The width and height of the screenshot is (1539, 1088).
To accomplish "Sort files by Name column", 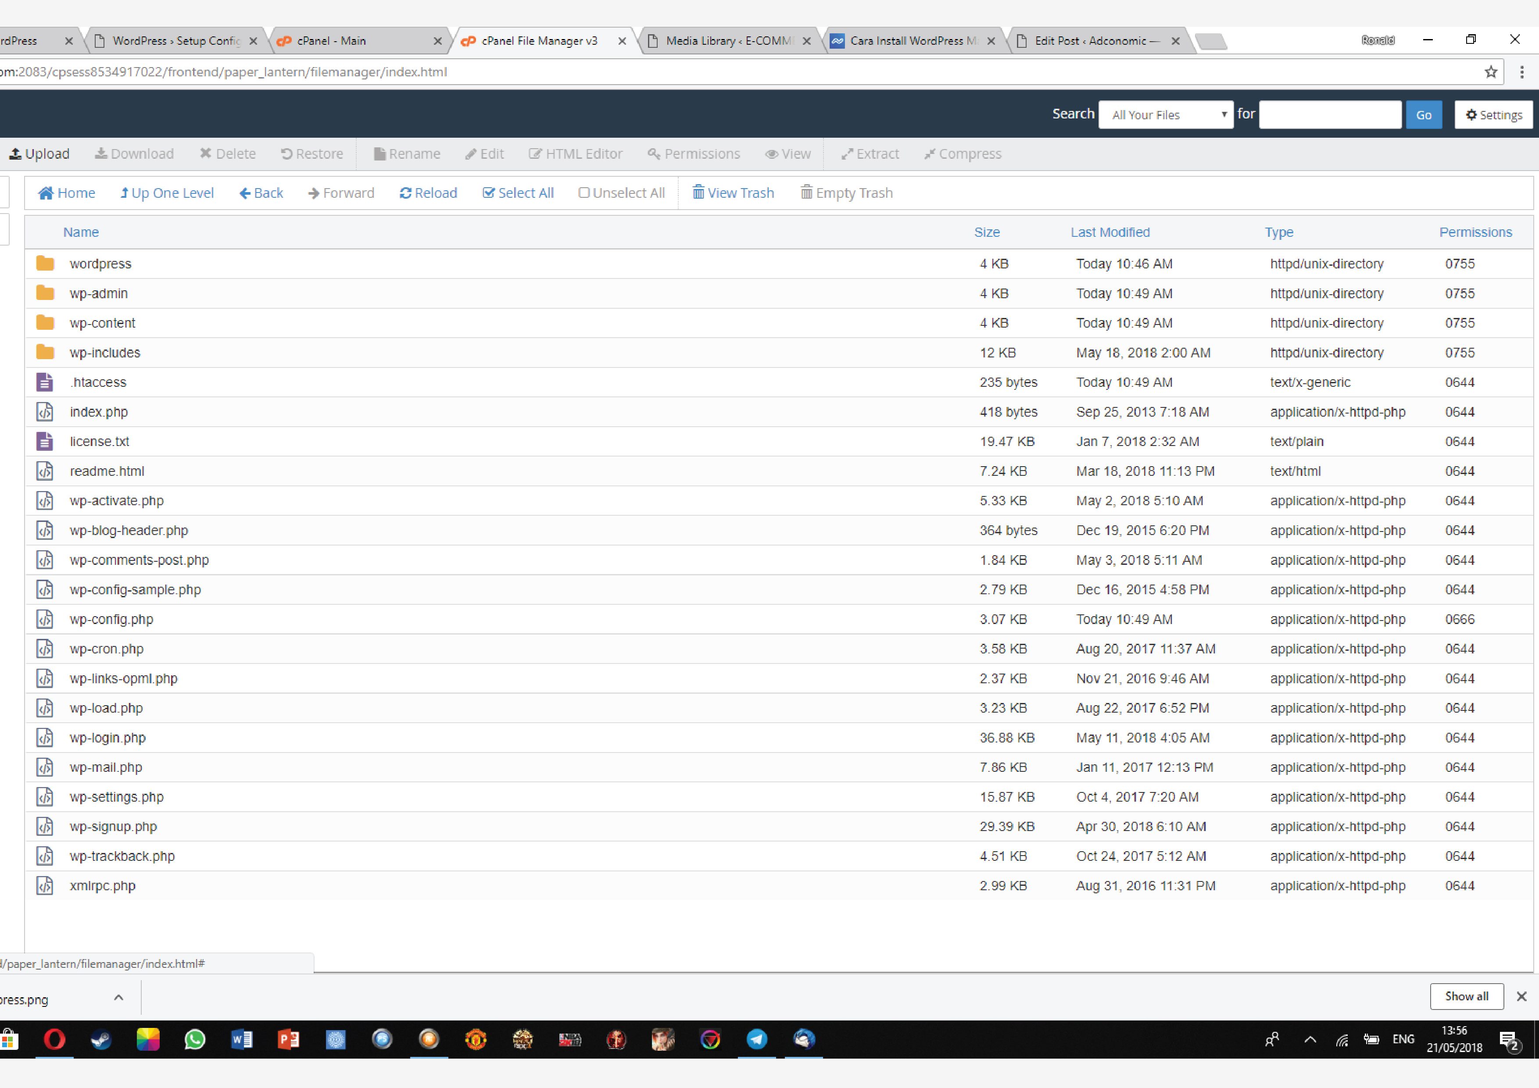I will [81, 232].
